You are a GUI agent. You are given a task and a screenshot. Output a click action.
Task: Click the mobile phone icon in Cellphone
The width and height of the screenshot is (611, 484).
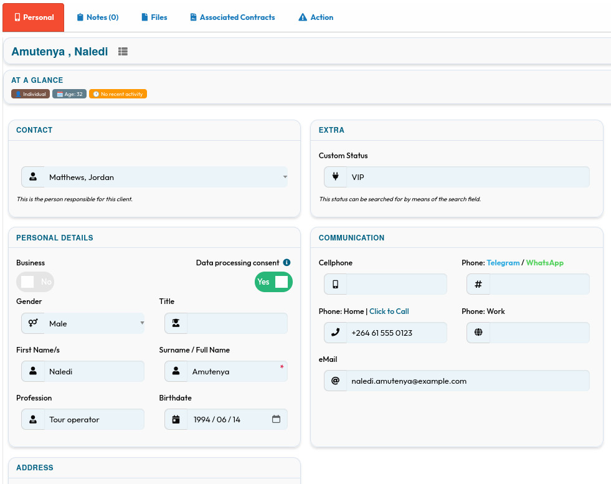tap(336, 284)
